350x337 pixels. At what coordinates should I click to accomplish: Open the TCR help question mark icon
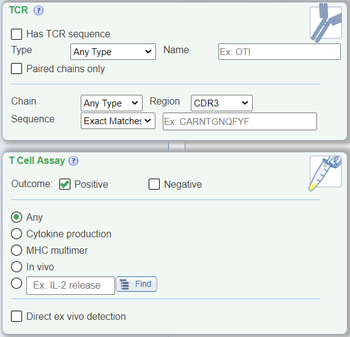(39, 10)
